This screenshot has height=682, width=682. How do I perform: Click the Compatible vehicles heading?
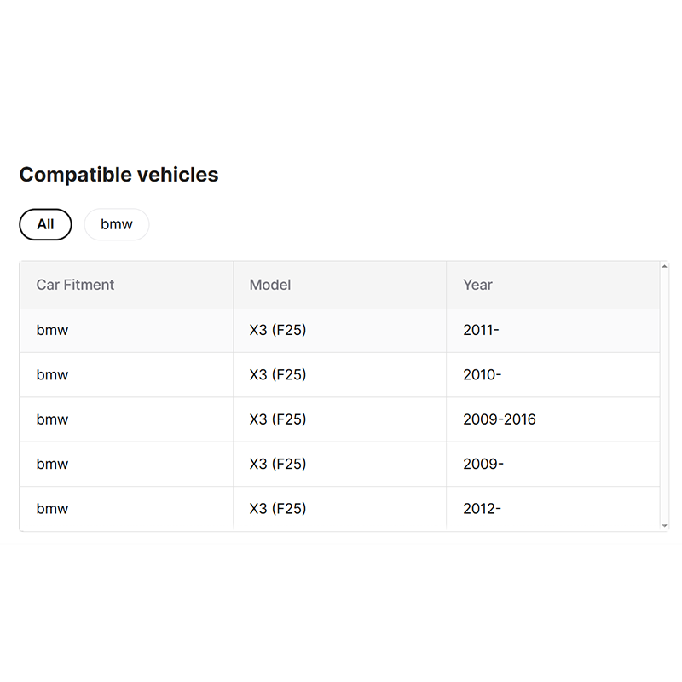click(x=118, y=175)
